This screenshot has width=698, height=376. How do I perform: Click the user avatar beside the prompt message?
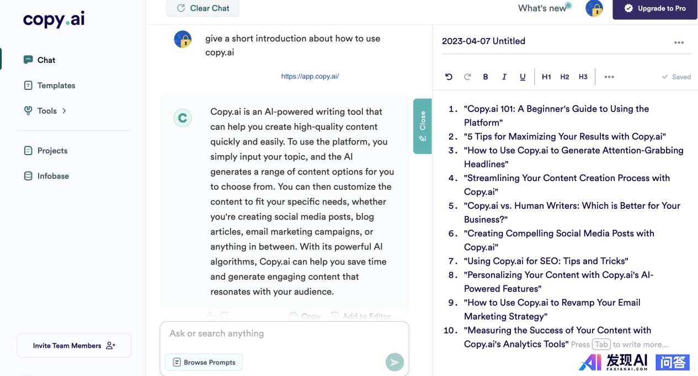tap(183, 39)
